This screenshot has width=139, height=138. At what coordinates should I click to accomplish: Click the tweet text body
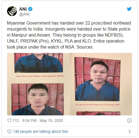tap(69, 35)
